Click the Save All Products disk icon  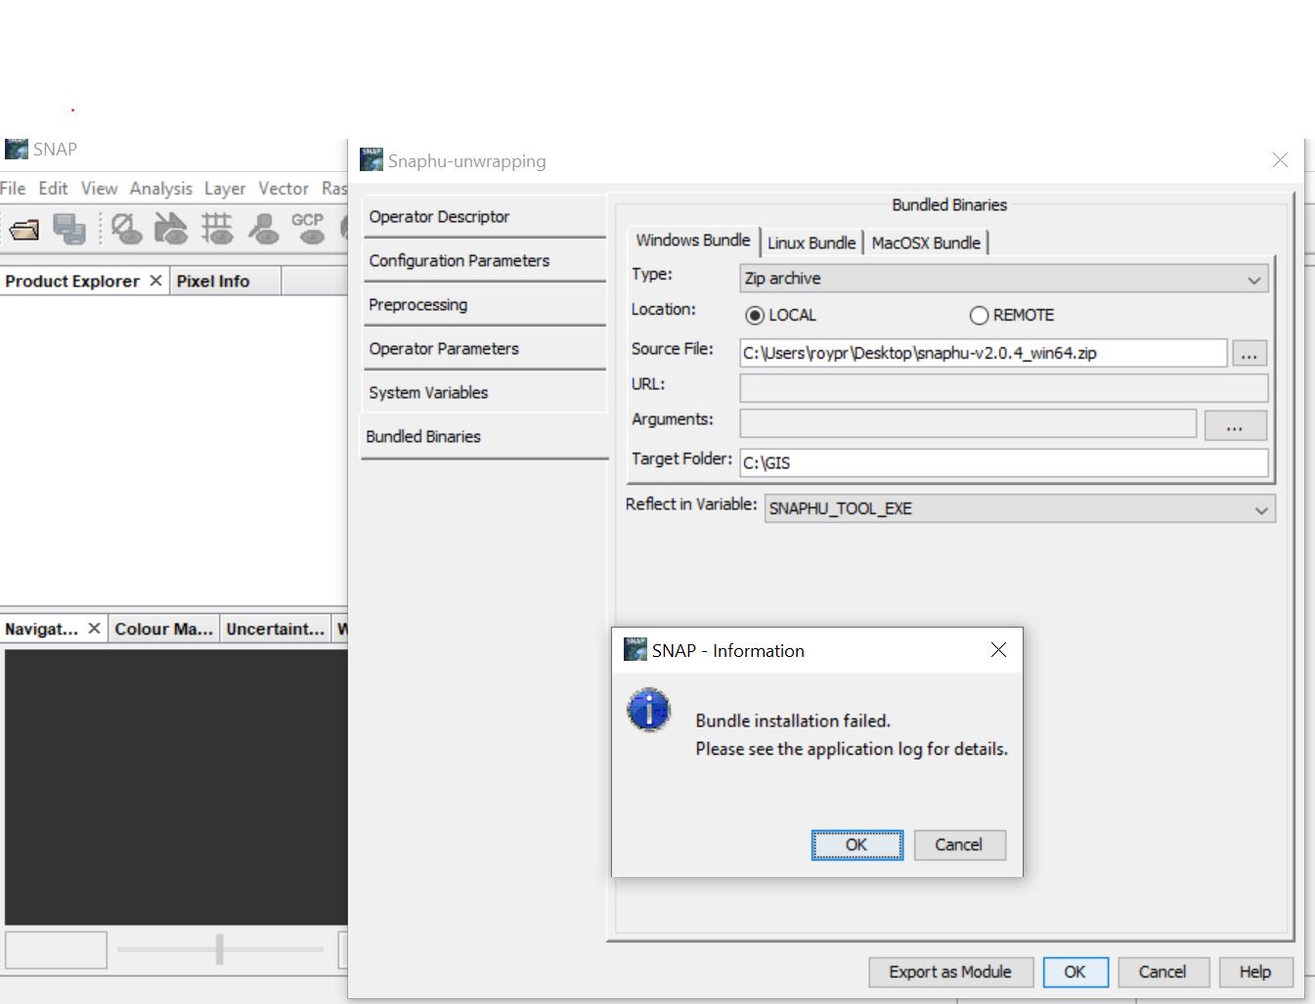68,230
